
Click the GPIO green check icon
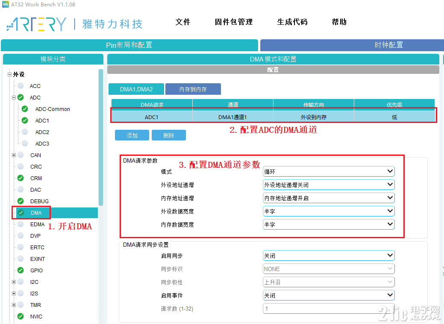click(x=21, y=270)
